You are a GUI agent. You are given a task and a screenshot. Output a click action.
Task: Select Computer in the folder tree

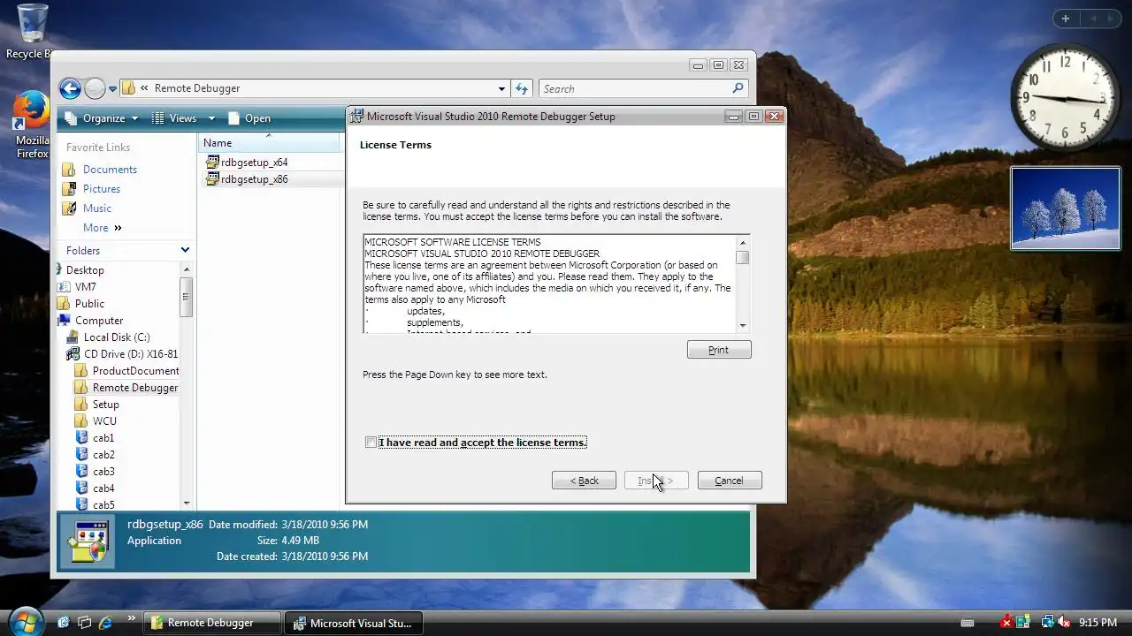(99, 321)
